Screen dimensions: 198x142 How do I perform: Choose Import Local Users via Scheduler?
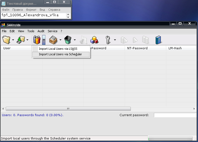[x=61, y=54]
